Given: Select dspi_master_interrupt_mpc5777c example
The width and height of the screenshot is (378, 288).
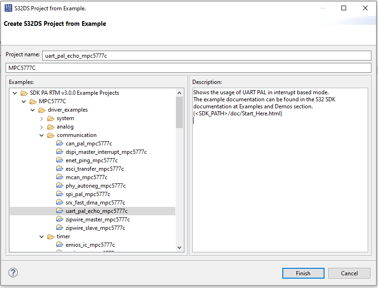Looking at the screenshot, I should pyautogui.click(x=106, y=152).
